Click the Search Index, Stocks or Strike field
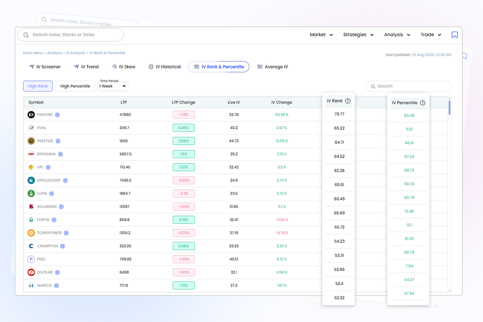 point(70,35)
